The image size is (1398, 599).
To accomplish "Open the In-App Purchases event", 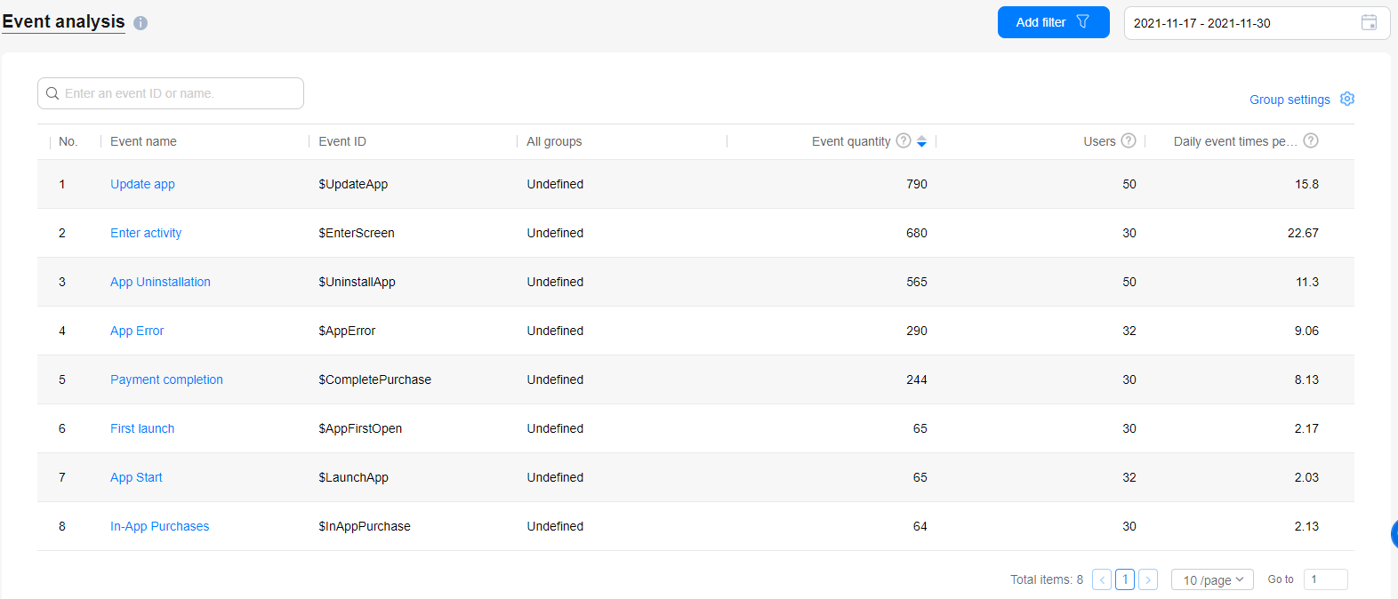I will pos(159,526).
